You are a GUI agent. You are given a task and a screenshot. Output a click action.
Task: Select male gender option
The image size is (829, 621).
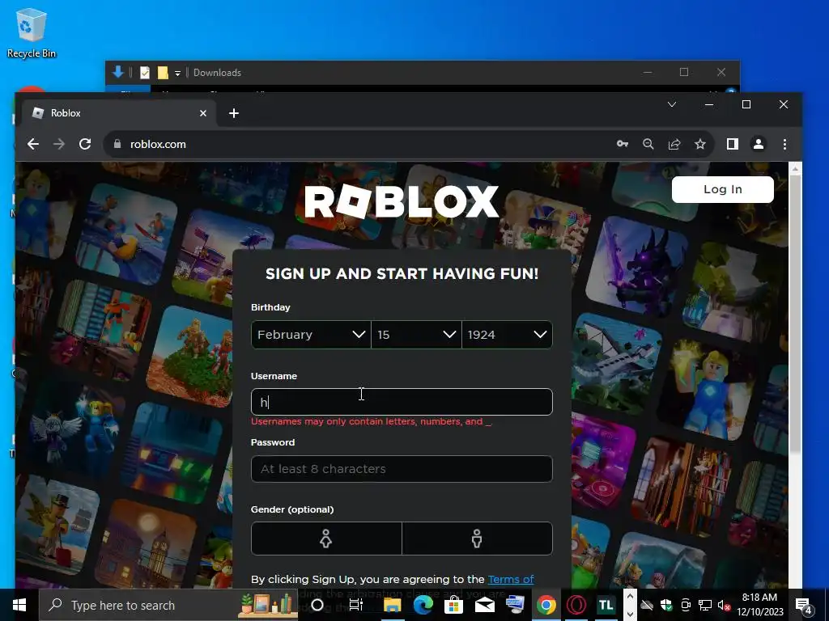pyautogui.click(x=477, y=539)
